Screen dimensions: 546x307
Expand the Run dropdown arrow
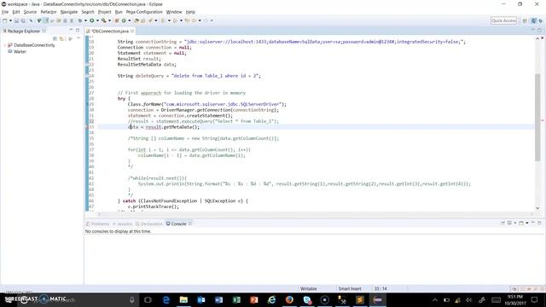[97, 20]
